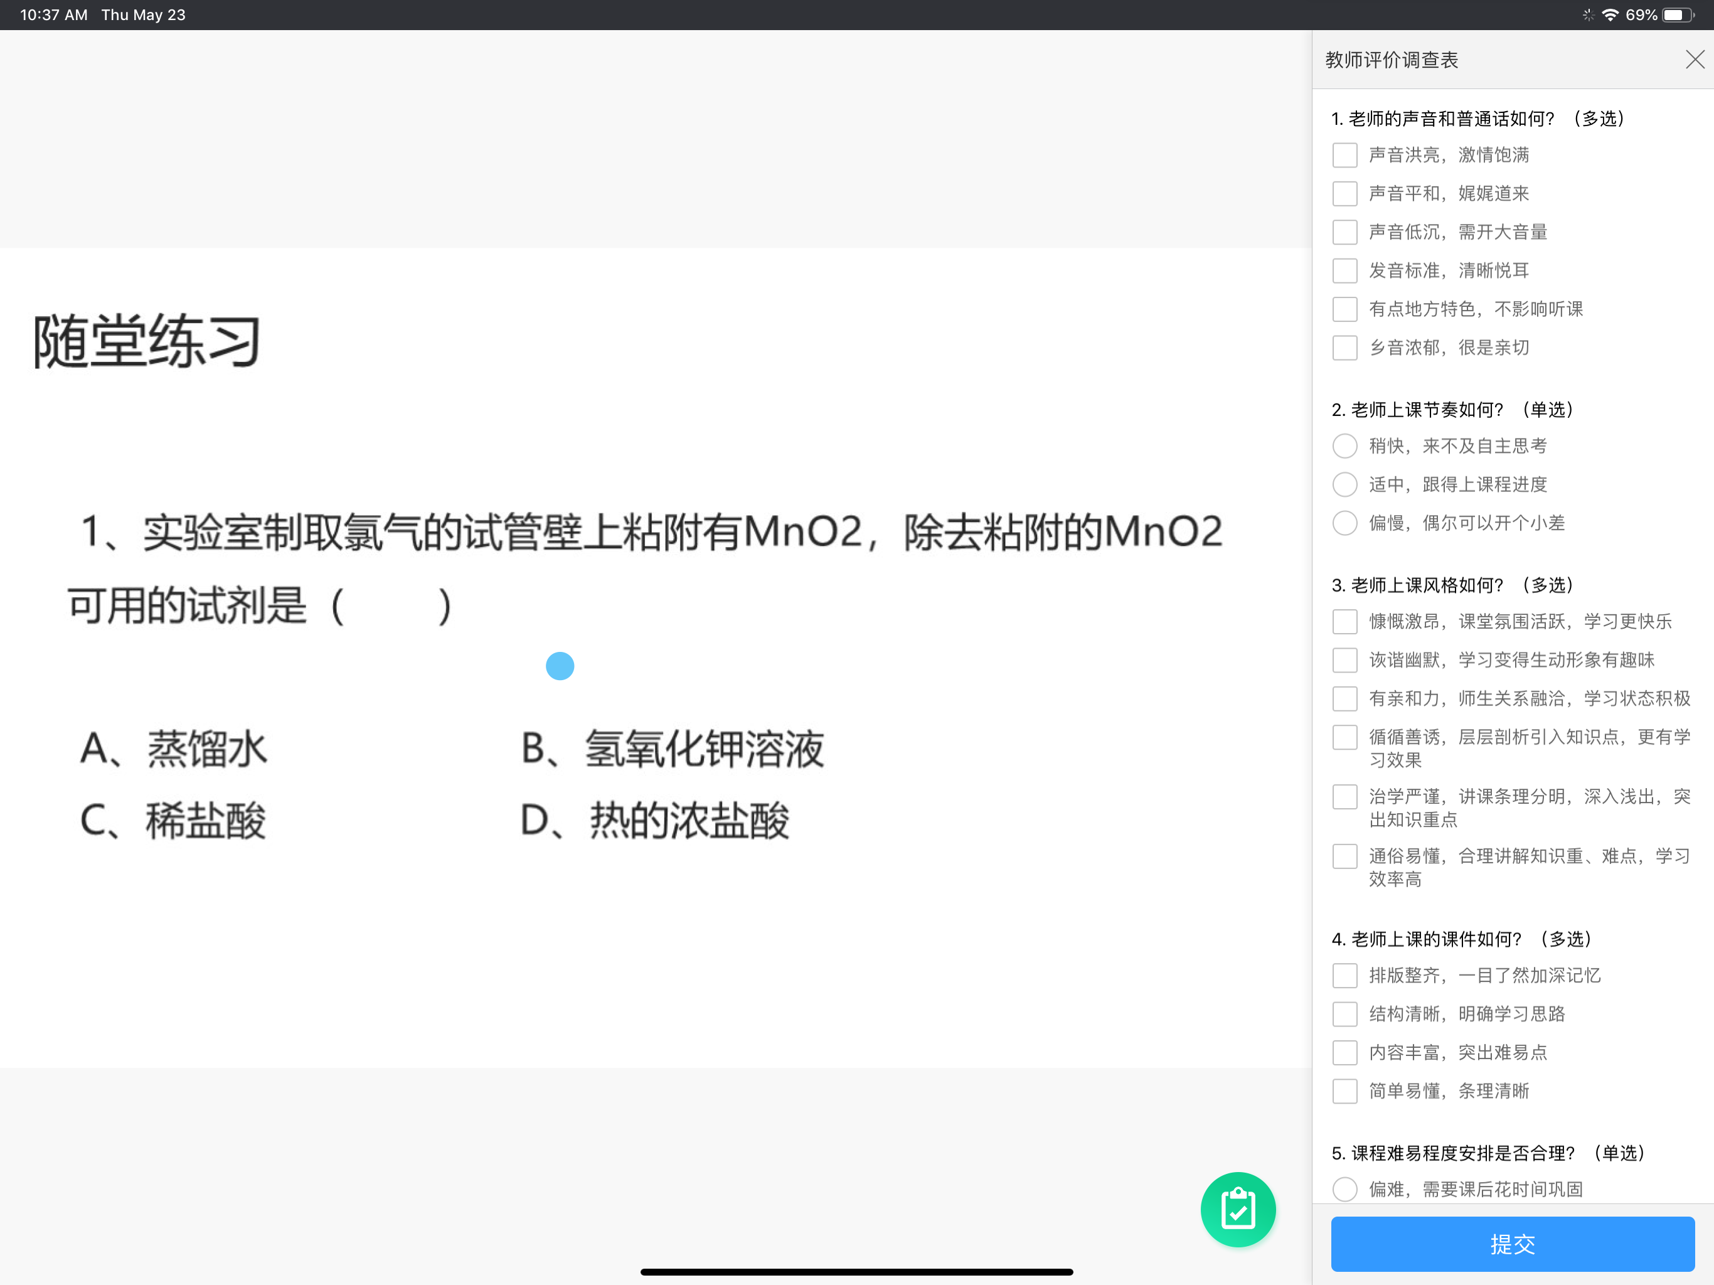The image size is (1714, 1285).
Task: Tap the 教师评价调查表 panel title
Action: point(1392,60)
